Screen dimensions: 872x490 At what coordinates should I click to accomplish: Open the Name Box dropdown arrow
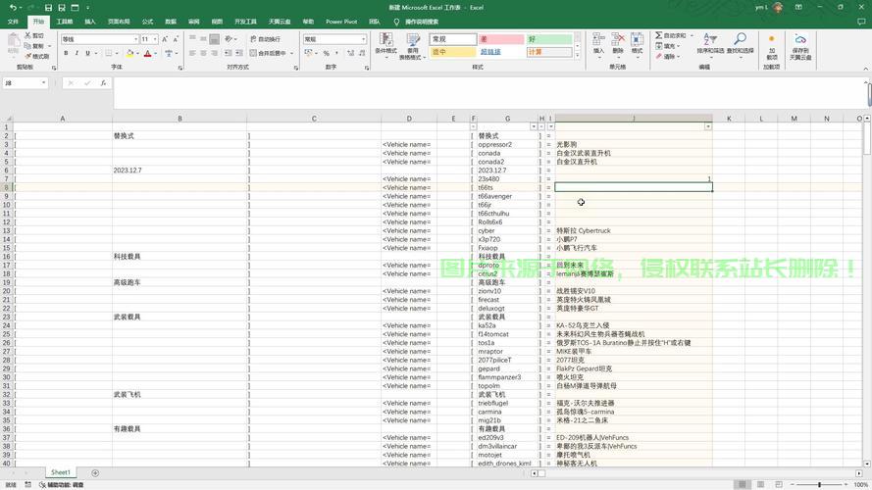pyautogui.click(x=43, y=82)
